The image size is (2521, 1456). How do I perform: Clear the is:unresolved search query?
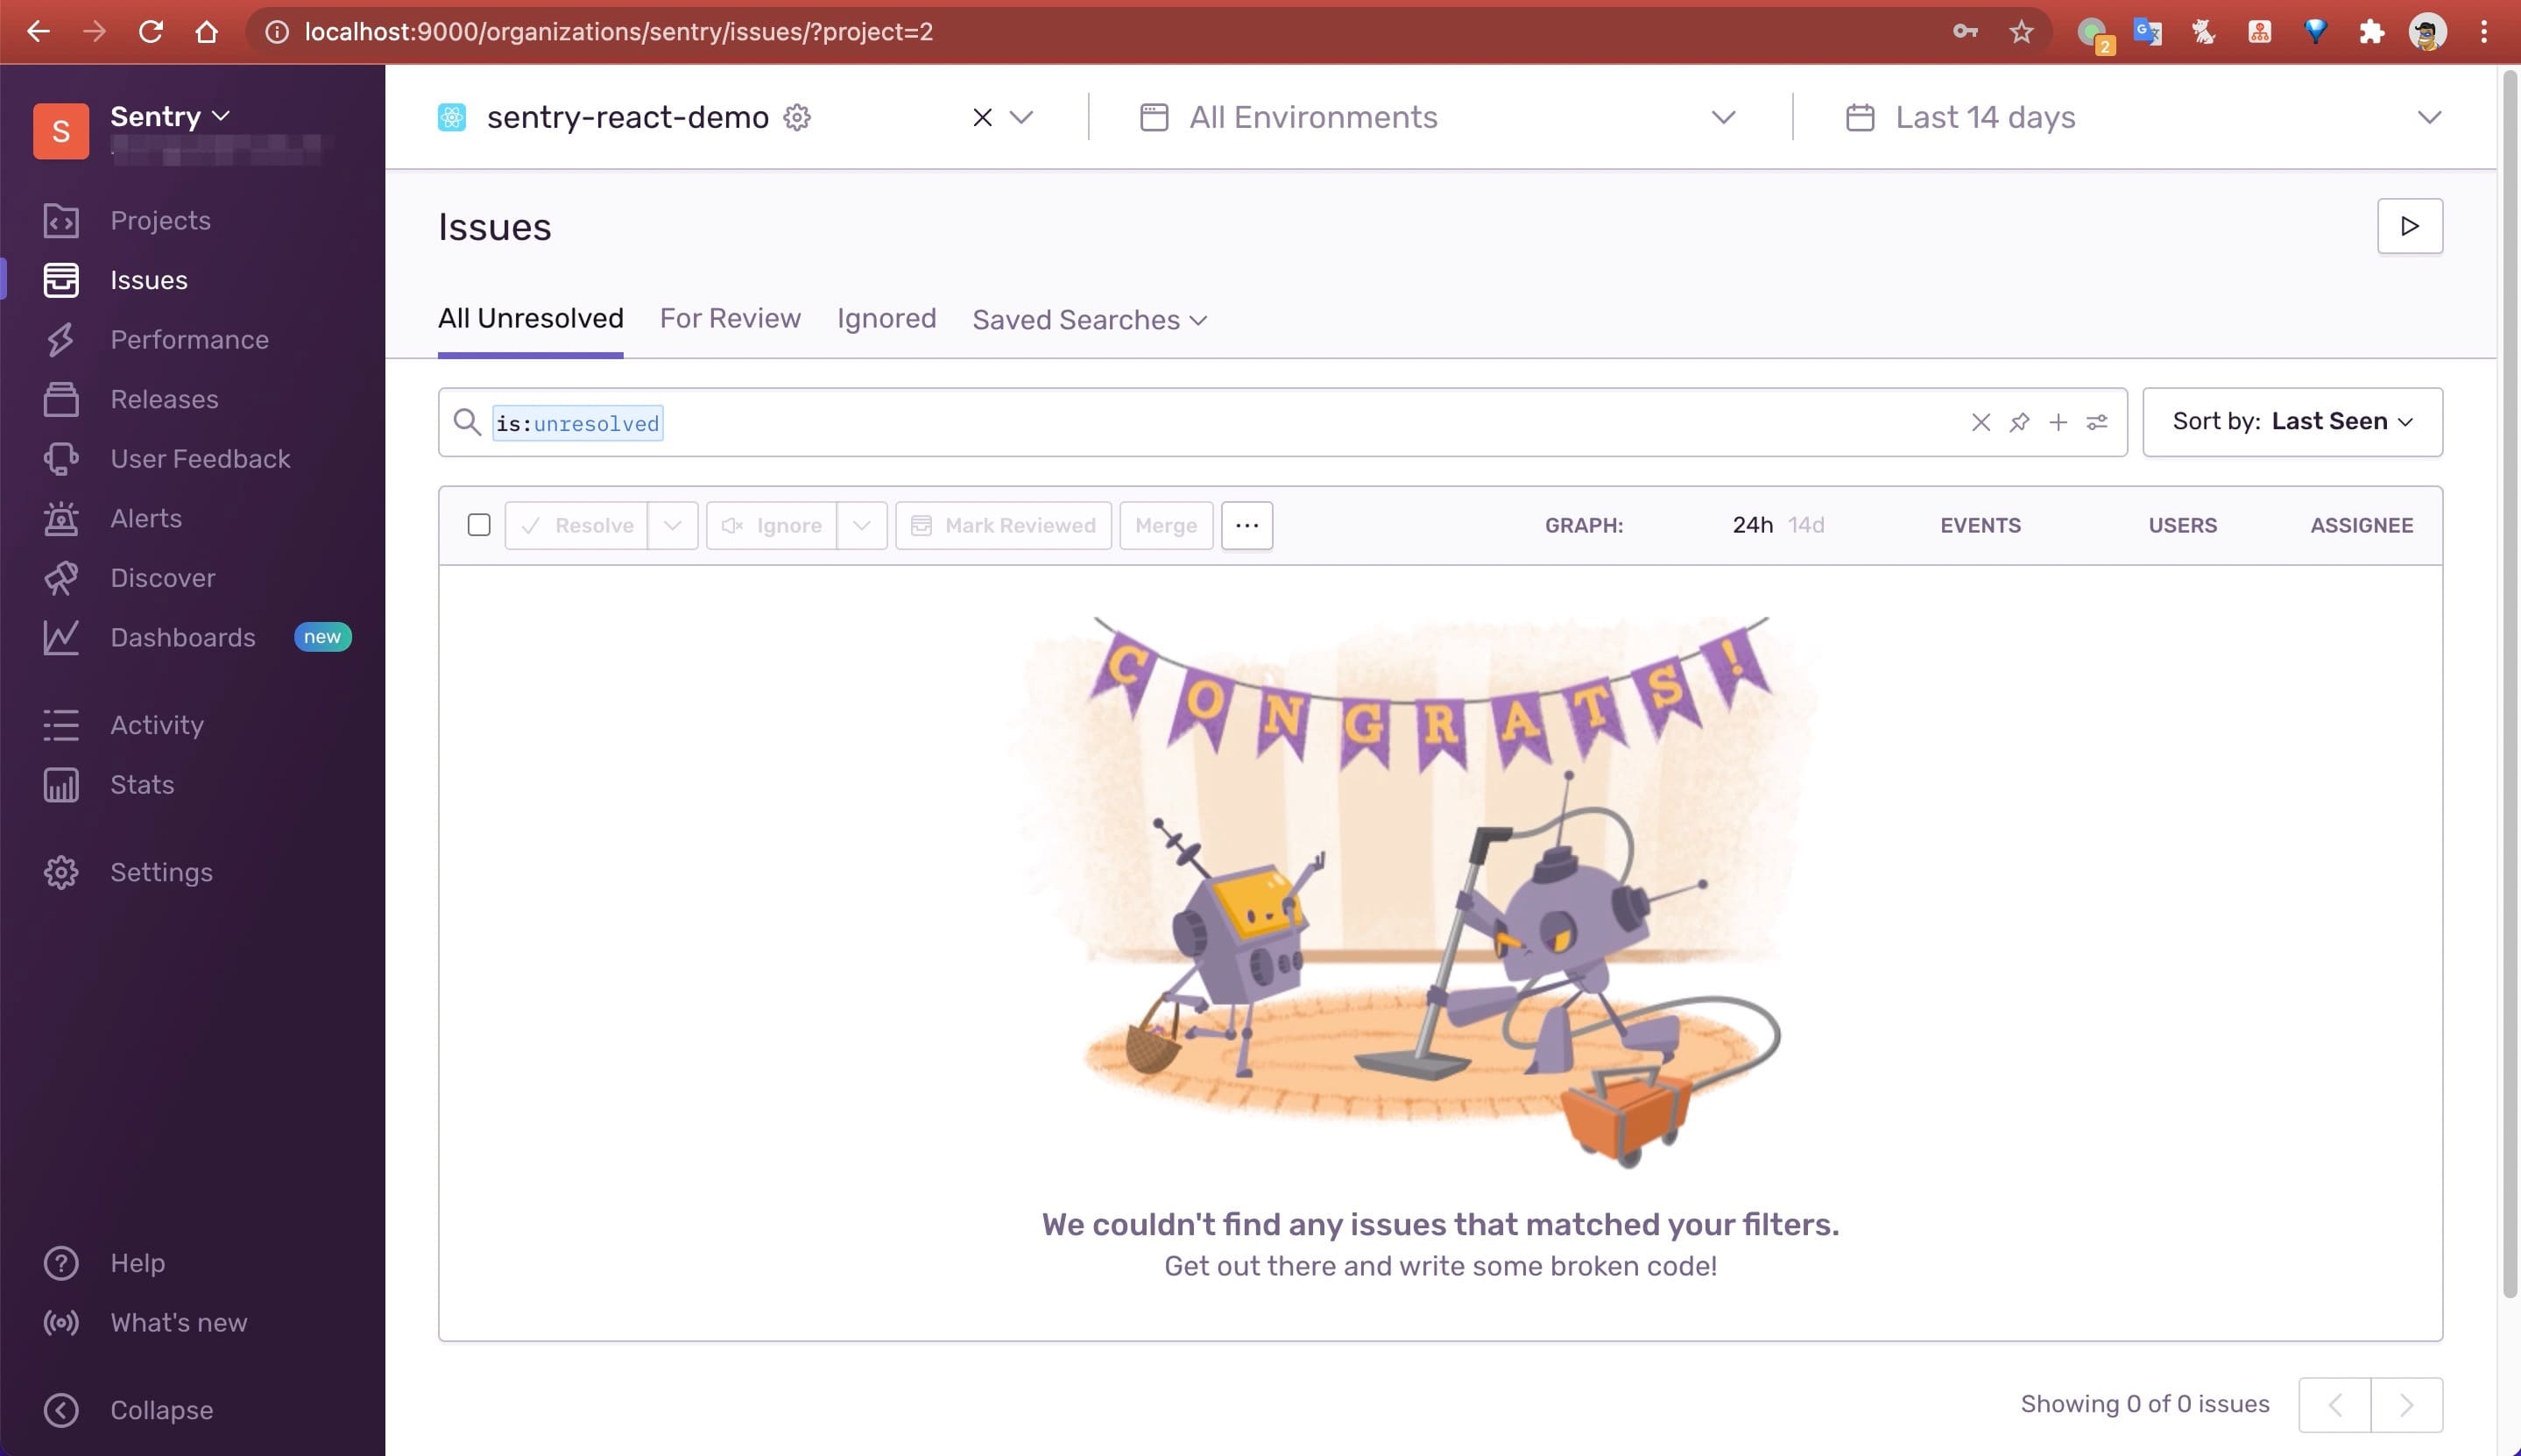(x=1981, y=422)
